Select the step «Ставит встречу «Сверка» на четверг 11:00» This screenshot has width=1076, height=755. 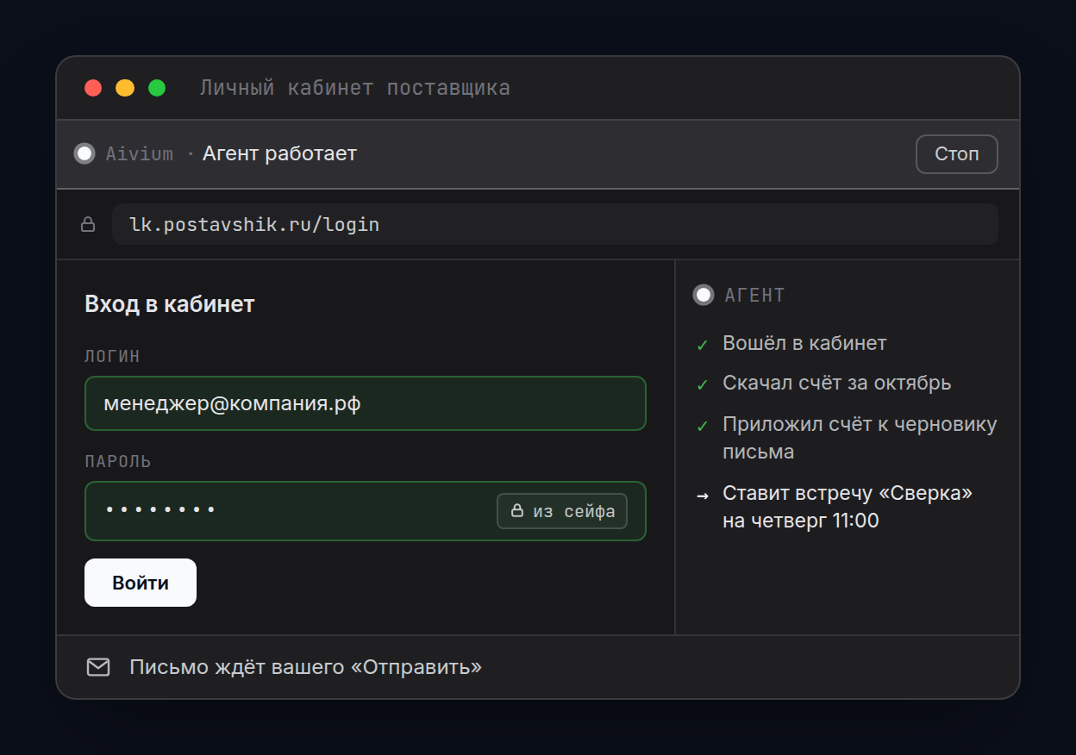point(848,507)
